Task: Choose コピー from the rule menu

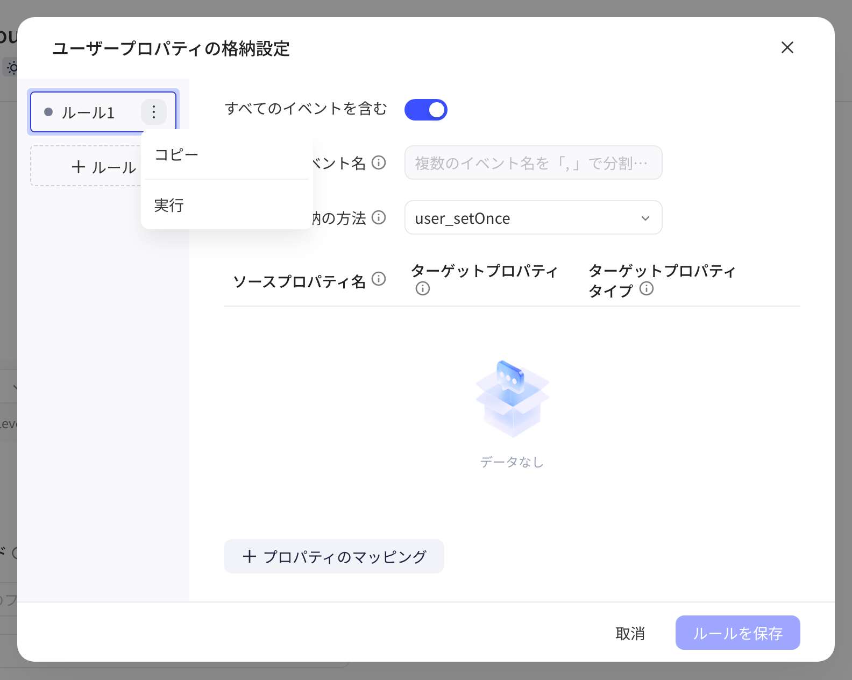Action: pyautogui.click(x=227, y=155)
